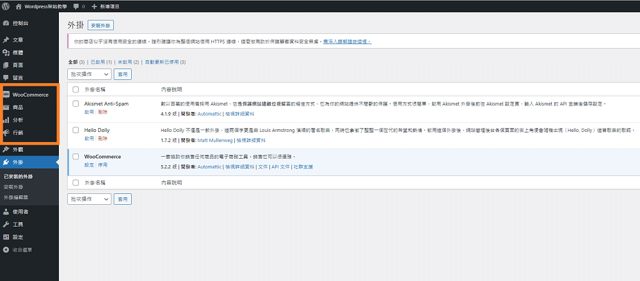Open the top 批次操作 dropdown
The width and height of the screenshot is (640, 281).
[90, 74]
